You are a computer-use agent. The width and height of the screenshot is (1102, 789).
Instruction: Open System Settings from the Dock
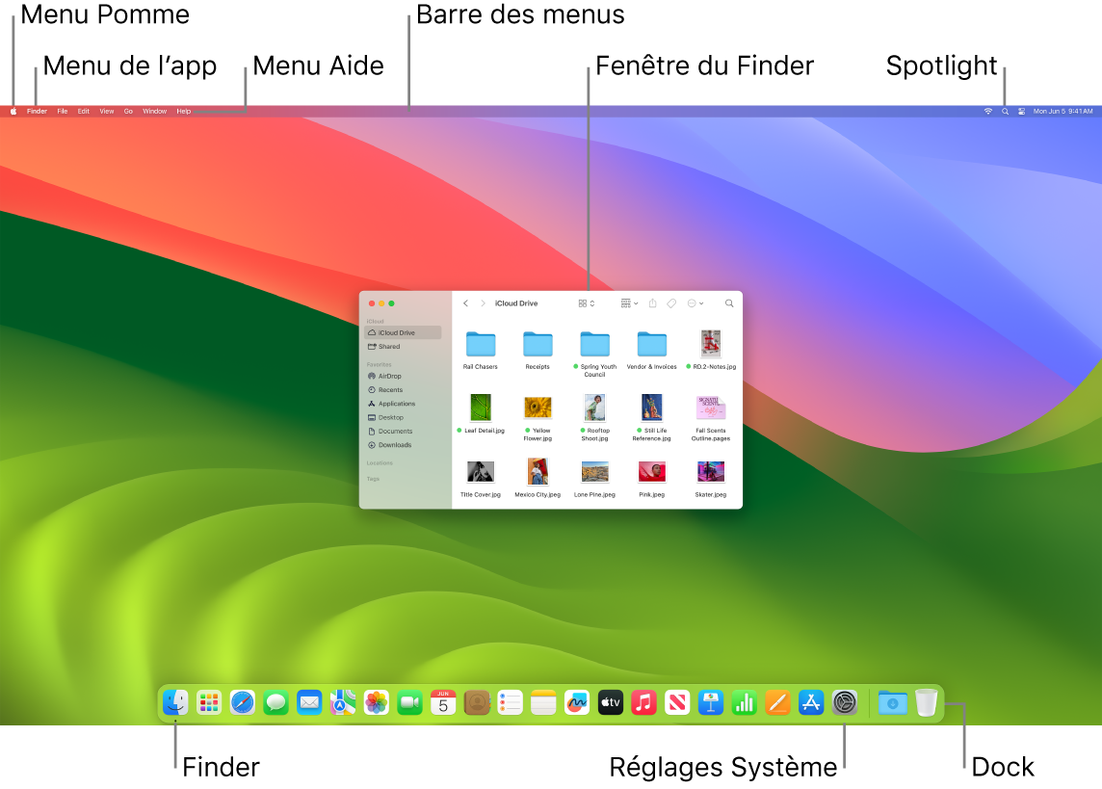(845, 702)
